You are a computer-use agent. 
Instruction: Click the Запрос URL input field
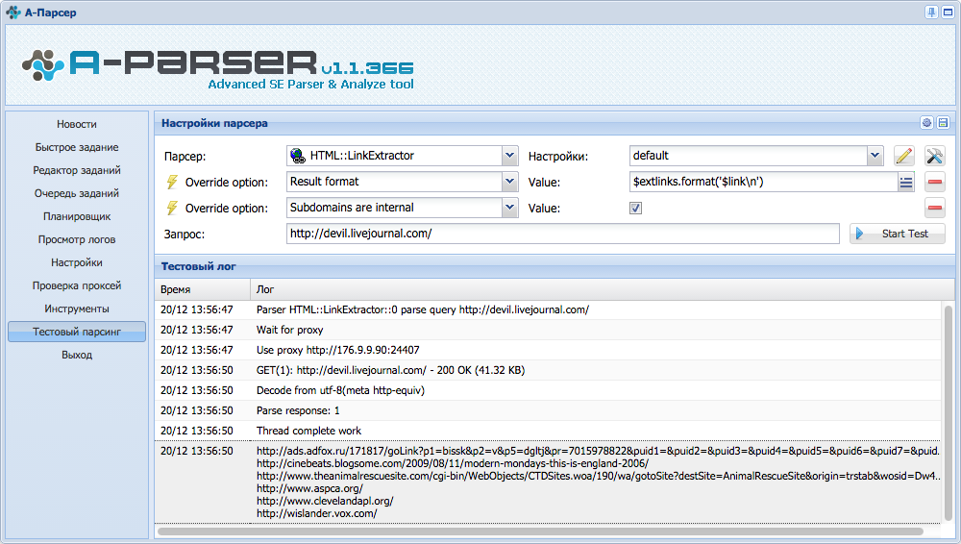click(x=562, y=234)
